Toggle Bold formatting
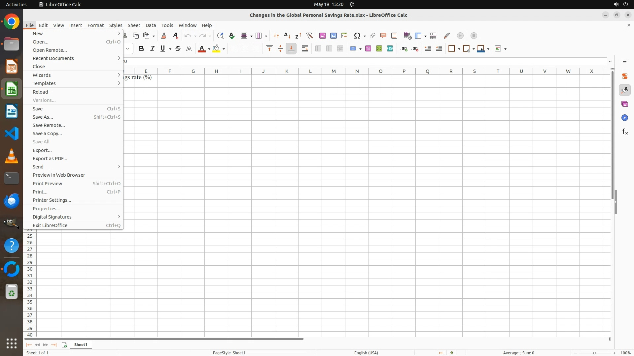The height and width of the screenshot is (356, 634). click(141, 49)
